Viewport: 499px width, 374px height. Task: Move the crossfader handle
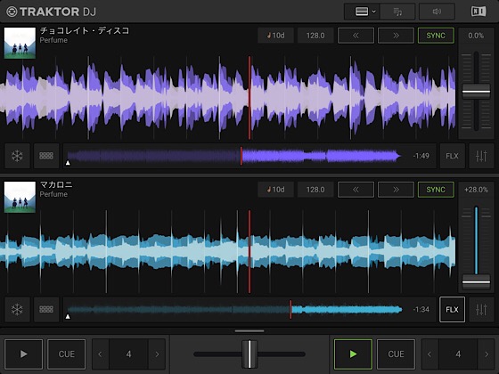(x=250, y=354)
